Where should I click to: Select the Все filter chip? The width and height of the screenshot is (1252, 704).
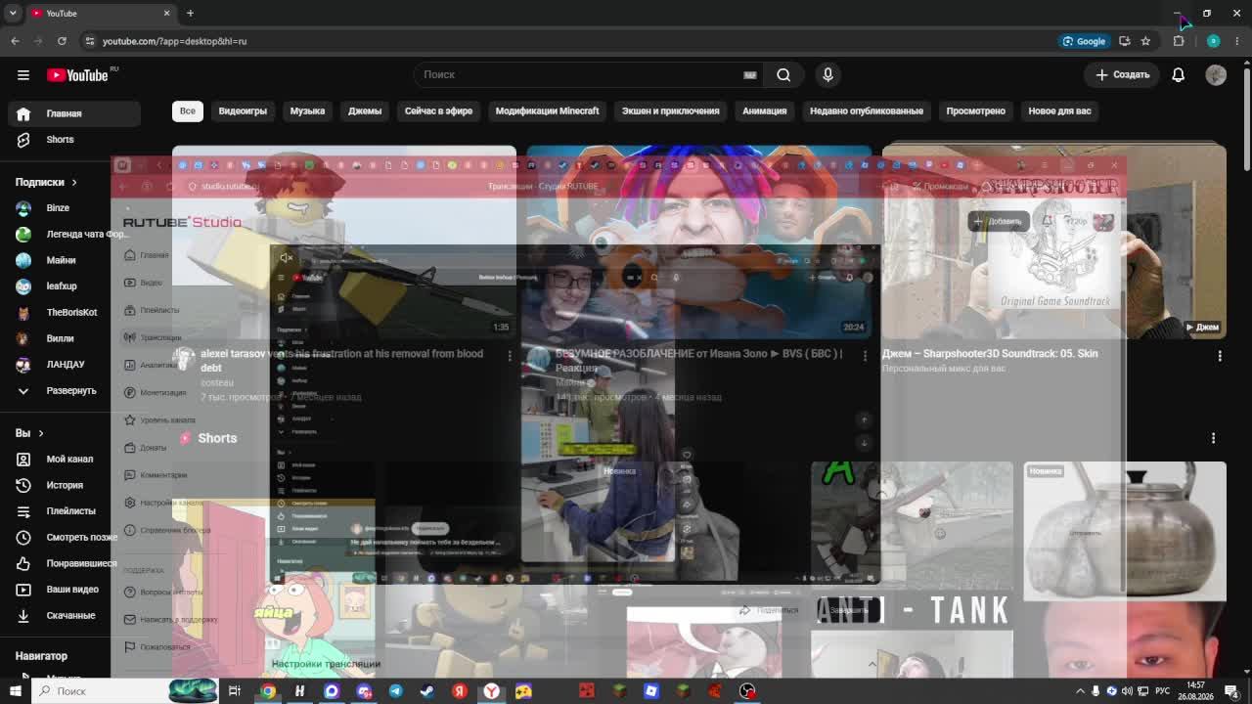[x=187, y=110]
